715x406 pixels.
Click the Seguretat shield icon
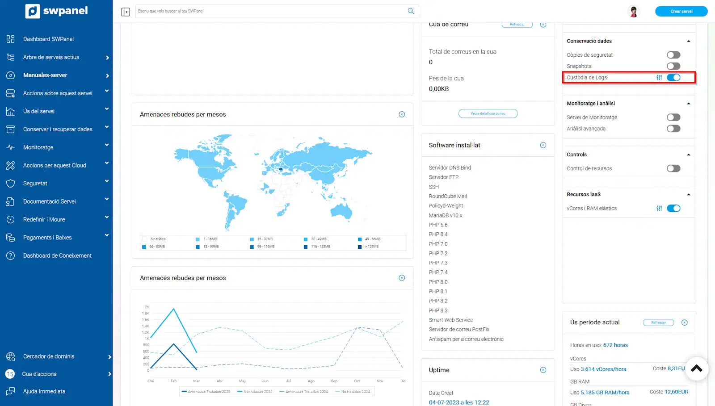[x=11, y=184]
